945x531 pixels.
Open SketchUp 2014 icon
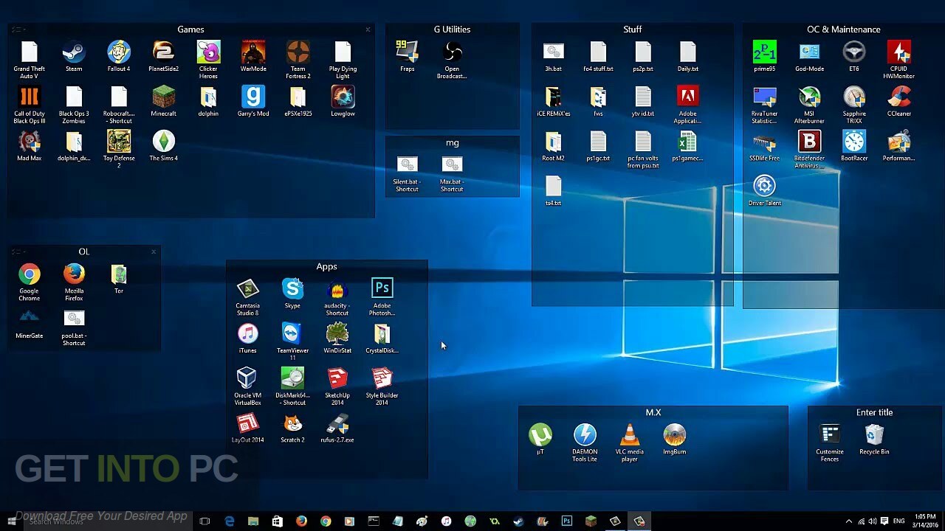click(337, 387)
